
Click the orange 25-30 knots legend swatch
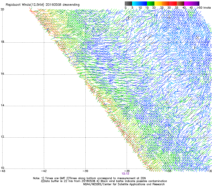click(x=166, y=3)
